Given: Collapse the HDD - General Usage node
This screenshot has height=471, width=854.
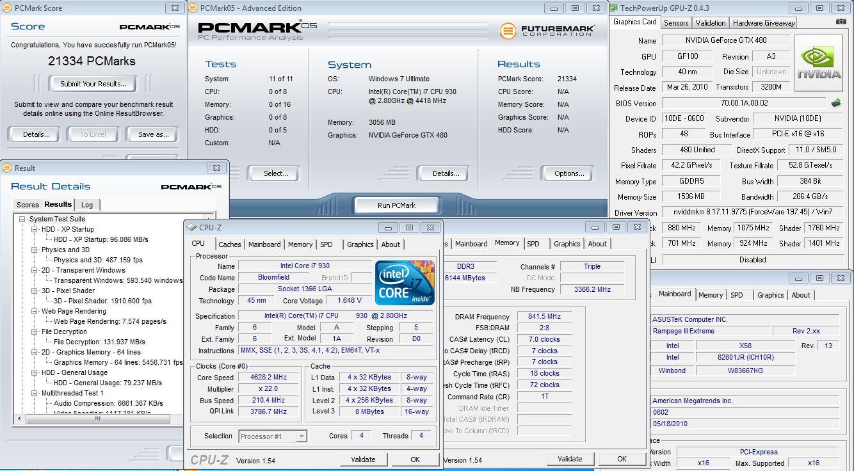Looking at the screenshot, I should [x=34, y=372].
